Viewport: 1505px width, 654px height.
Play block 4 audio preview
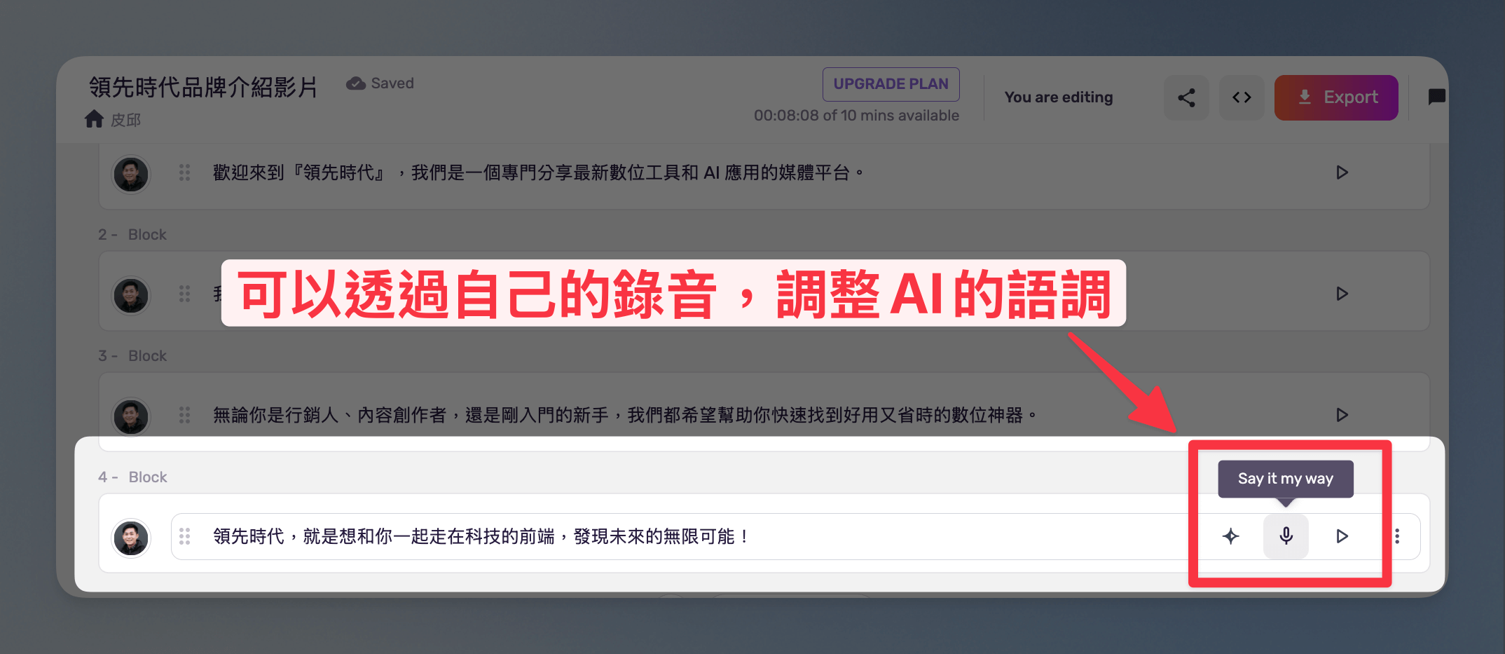(x=1342, y=536)
